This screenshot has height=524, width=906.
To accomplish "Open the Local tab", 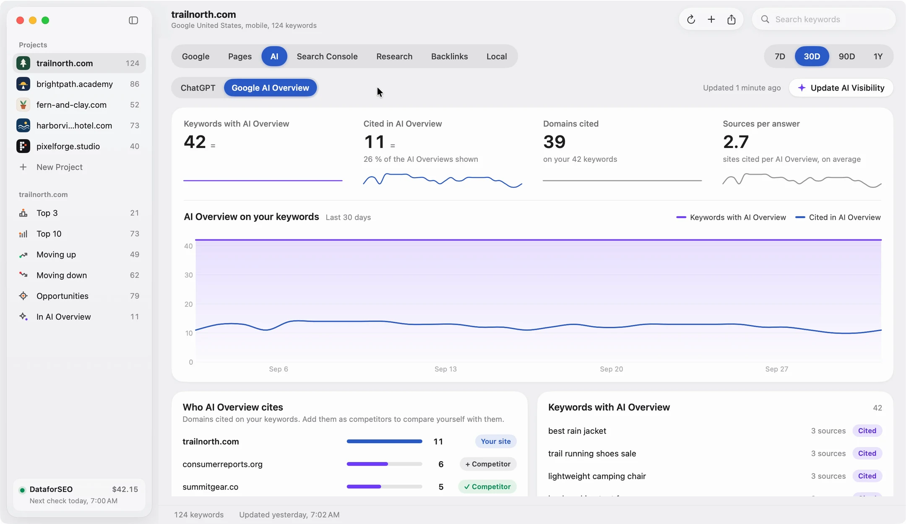I will [x=497, y=56].
